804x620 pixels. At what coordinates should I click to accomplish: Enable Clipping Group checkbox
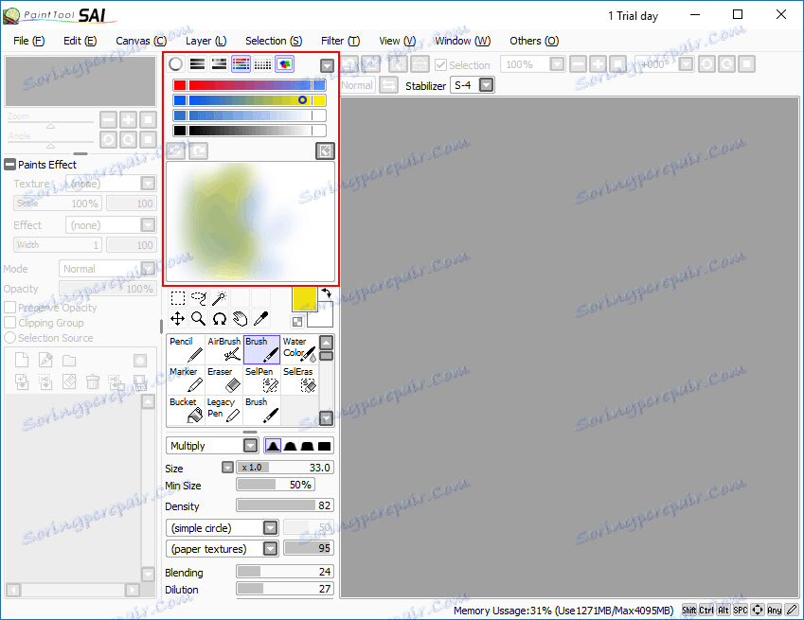[x=9, y=323]
